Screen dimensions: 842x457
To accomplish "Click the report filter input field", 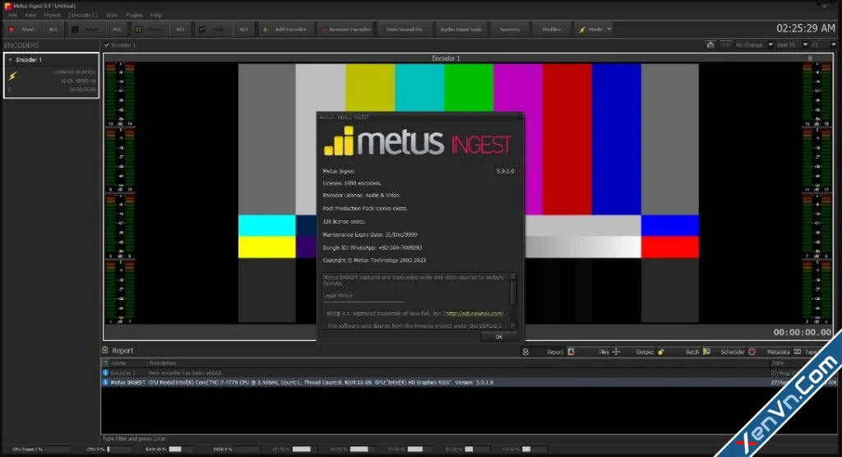I will (x=469, y=439).
